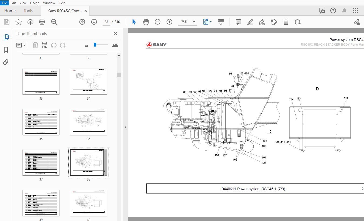Click the Edit PDF page icon
The image size is (364, 221).
click(x=274, y=22)
